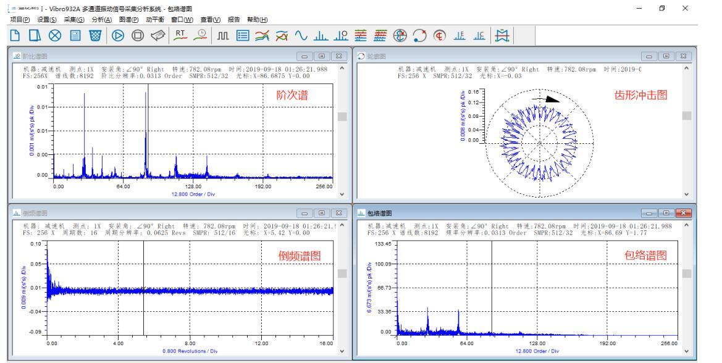The height and width of the screenshot is (363, 722).
Task: Open the 图谱(P) menu
Action: (128, 19)
